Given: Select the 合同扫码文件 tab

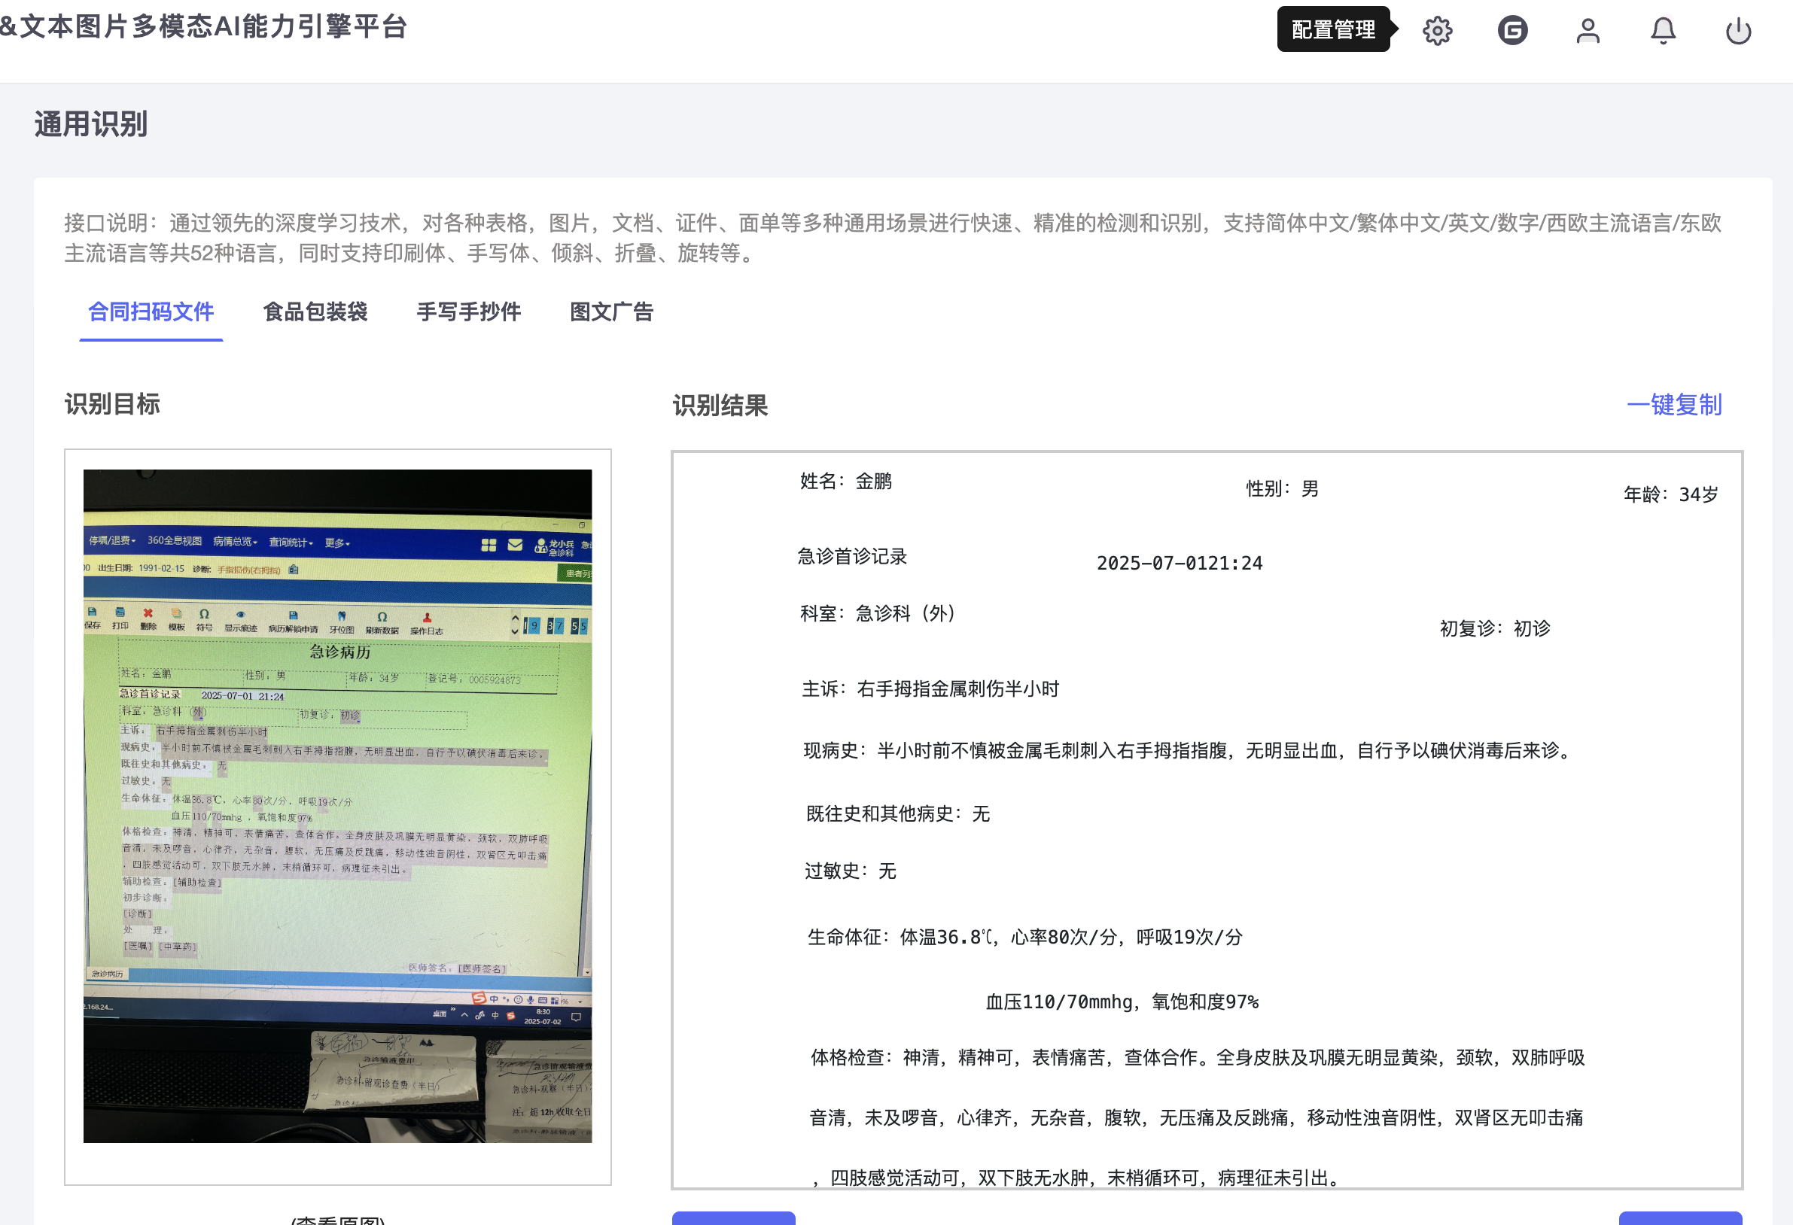Looking at the screenshot, I should coord(151,312).
